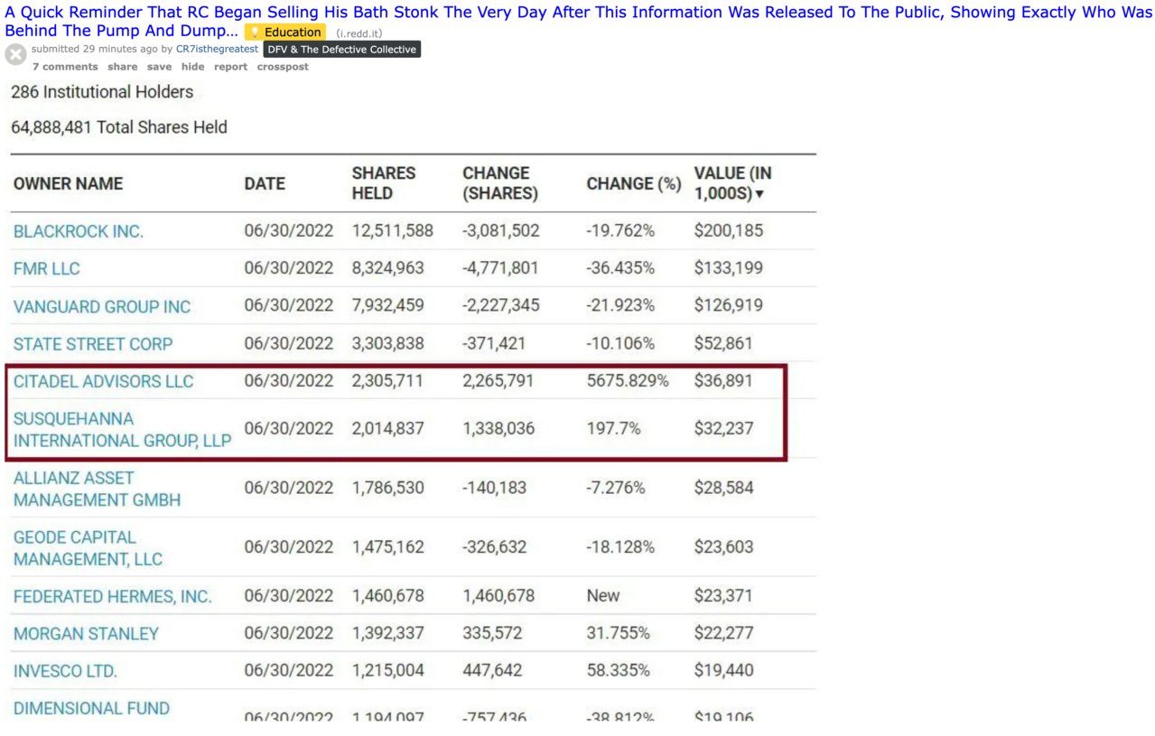Select Morgan Stanley date 06/30/2022

(x=289, y=634)
